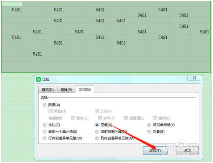Screen dimensions: 213x163
Task: Switch to the 查找(D) tab
Action: (x=48, y=90)
